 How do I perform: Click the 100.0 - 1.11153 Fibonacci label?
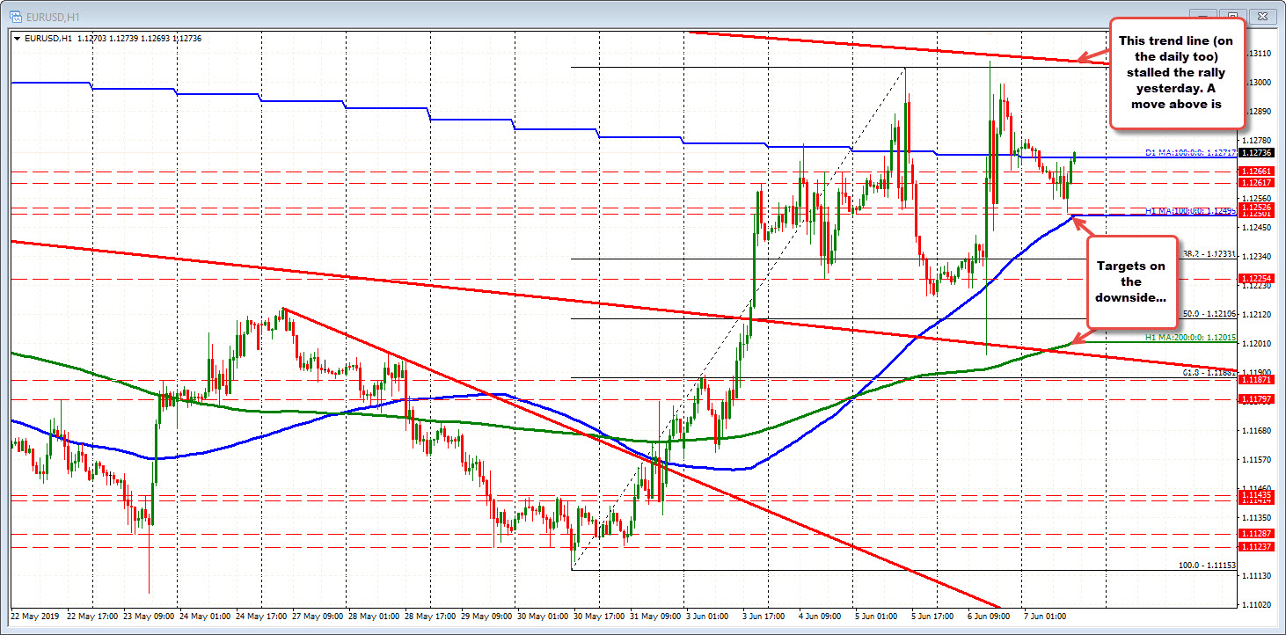tap(1208, 565)
